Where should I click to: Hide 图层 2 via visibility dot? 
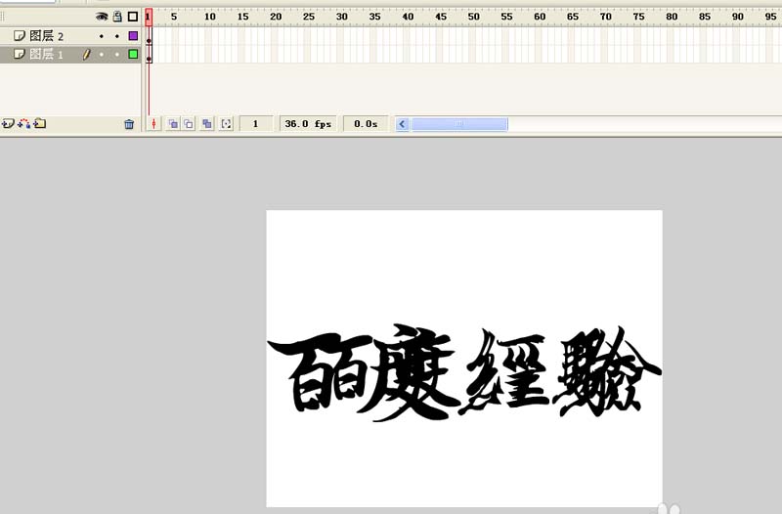[x=102, y=36]
